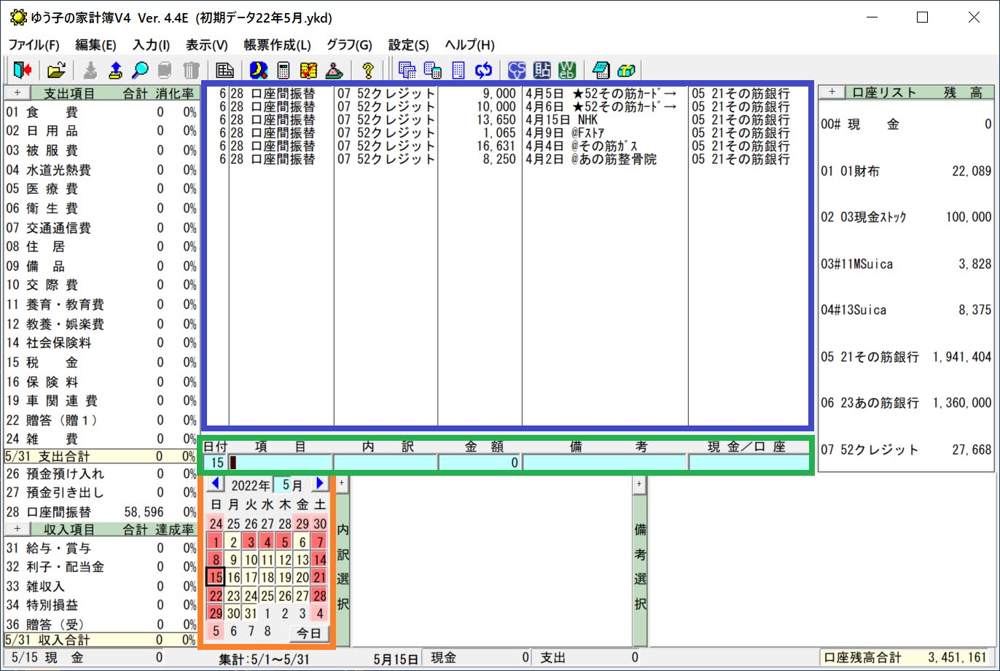Select the 02 03現金ストック account

(x=906, y=217)
